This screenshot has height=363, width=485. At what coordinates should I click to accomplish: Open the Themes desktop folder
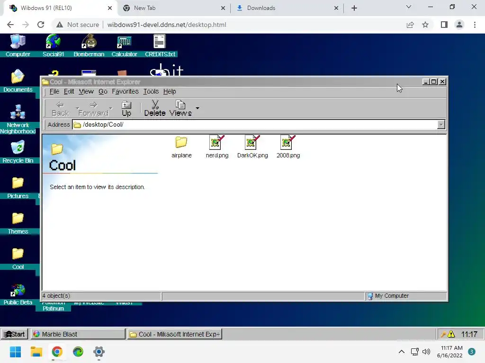pos(18,223)
